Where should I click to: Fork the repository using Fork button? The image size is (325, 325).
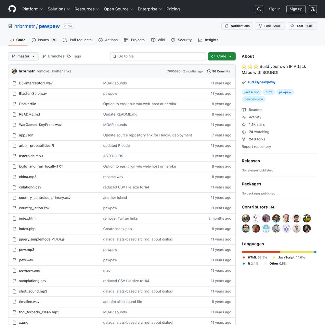[269, 26]
